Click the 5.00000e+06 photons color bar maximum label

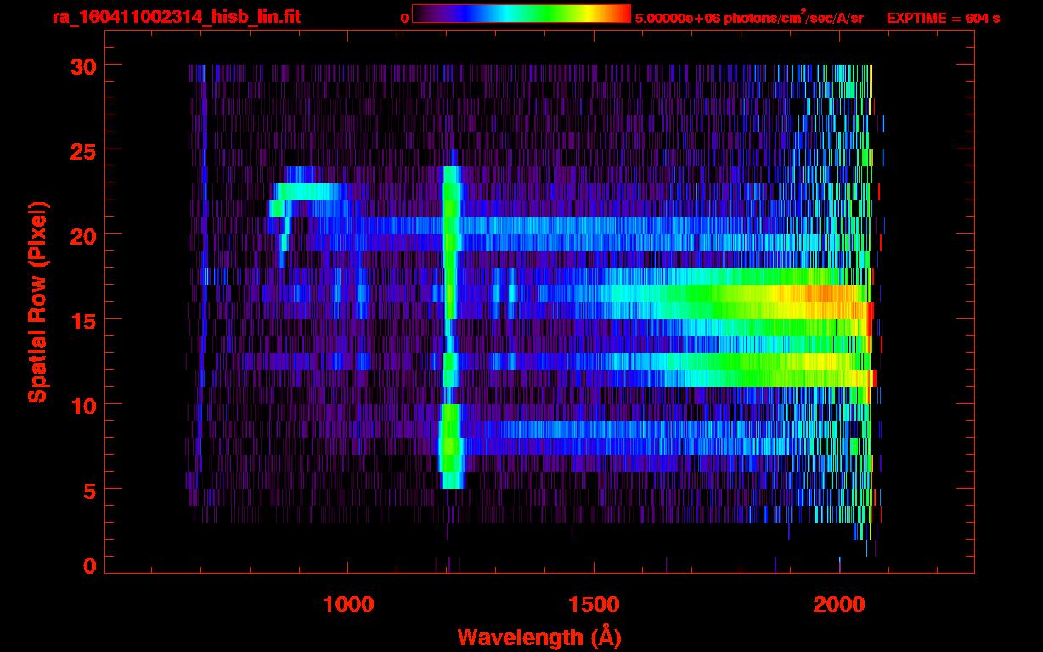pos(748,18)
